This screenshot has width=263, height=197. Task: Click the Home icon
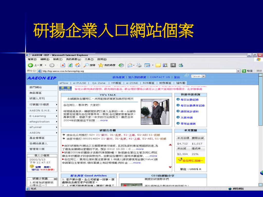tap(78, 65)
